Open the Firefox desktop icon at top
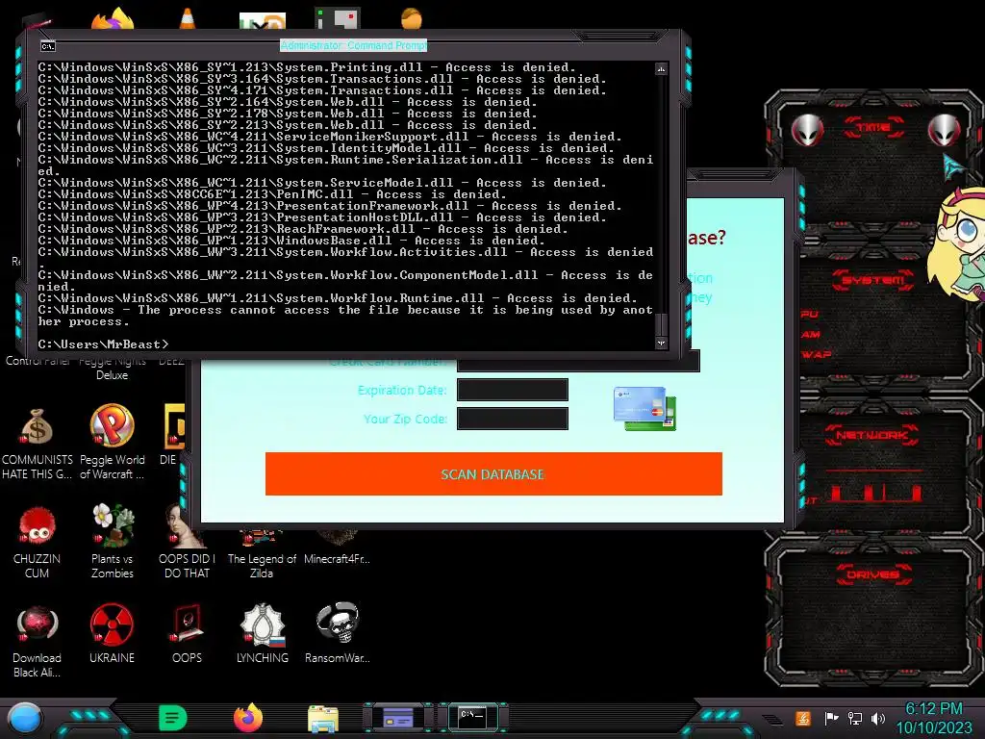This screenshot has width=985, height=739. (x=114, y=19)
